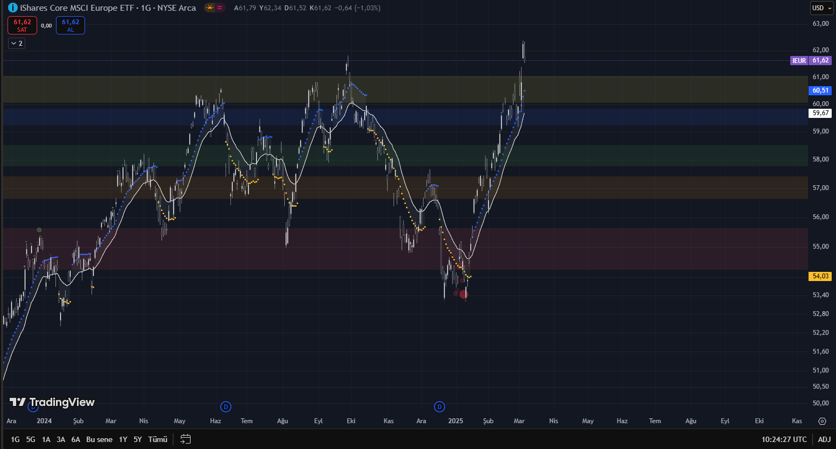Viewport: 836px width, 449px height.
Task: Open the date range calendar icon
Action: (x=186, y=439)
